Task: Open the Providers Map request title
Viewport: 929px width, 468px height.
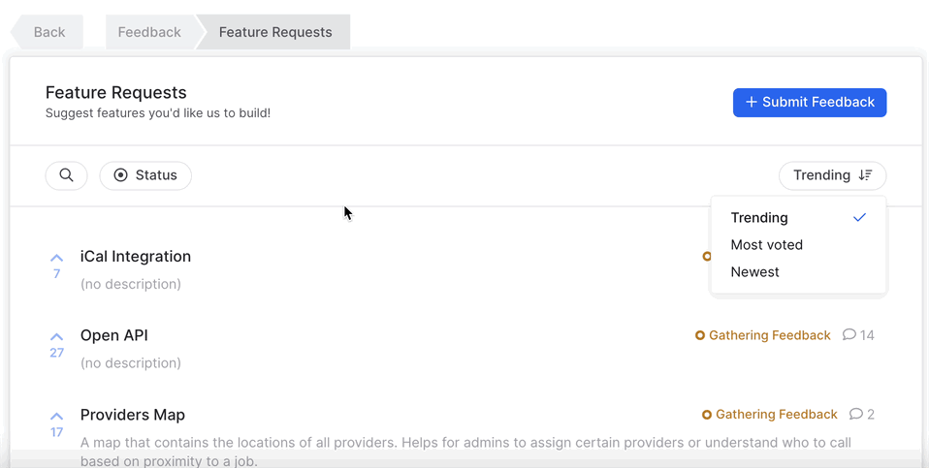Action: click(x=133, y=415)
